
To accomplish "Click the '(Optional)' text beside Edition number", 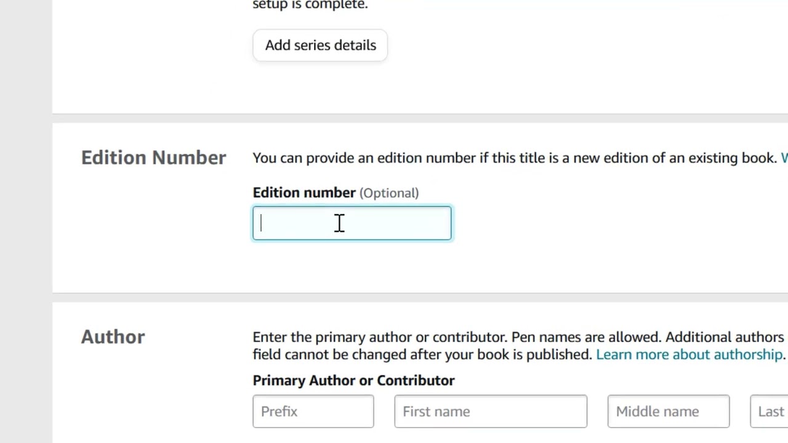I will tap(389, 193).
